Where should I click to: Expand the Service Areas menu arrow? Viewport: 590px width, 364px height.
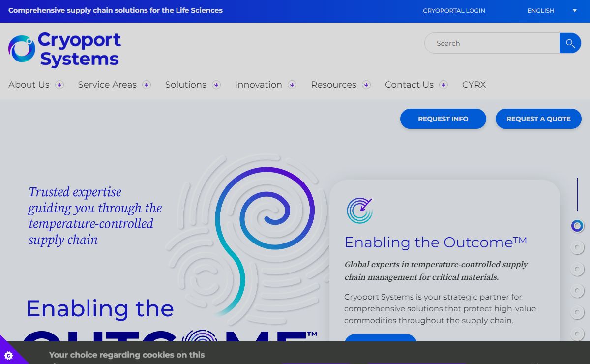[x=147, y=85]
